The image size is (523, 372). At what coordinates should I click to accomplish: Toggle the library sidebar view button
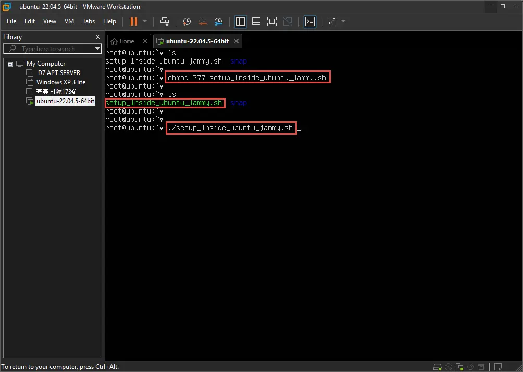pyautogui.click(x=241, y=21)
